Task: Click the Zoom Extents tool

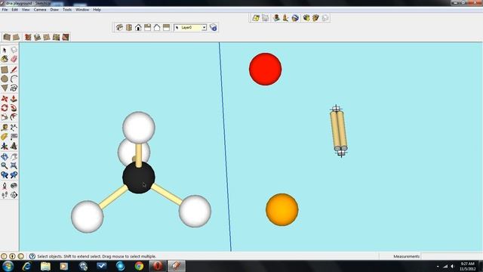Action: click(14, 166)
